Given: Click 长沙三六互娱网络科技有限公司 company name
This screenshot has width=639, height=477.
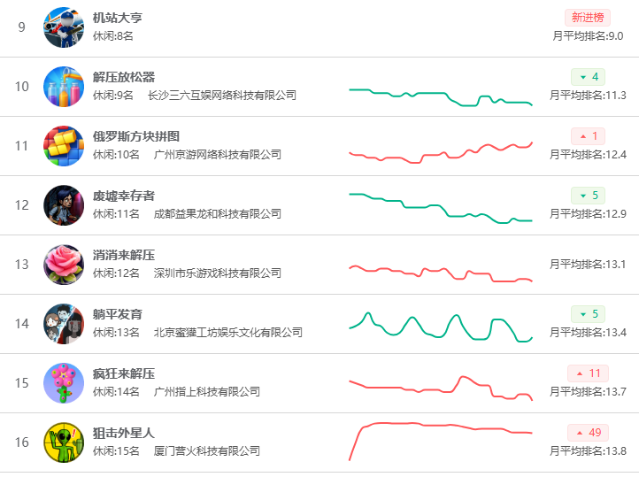Looking at the screenshot, I should click(x=221, y=96).
